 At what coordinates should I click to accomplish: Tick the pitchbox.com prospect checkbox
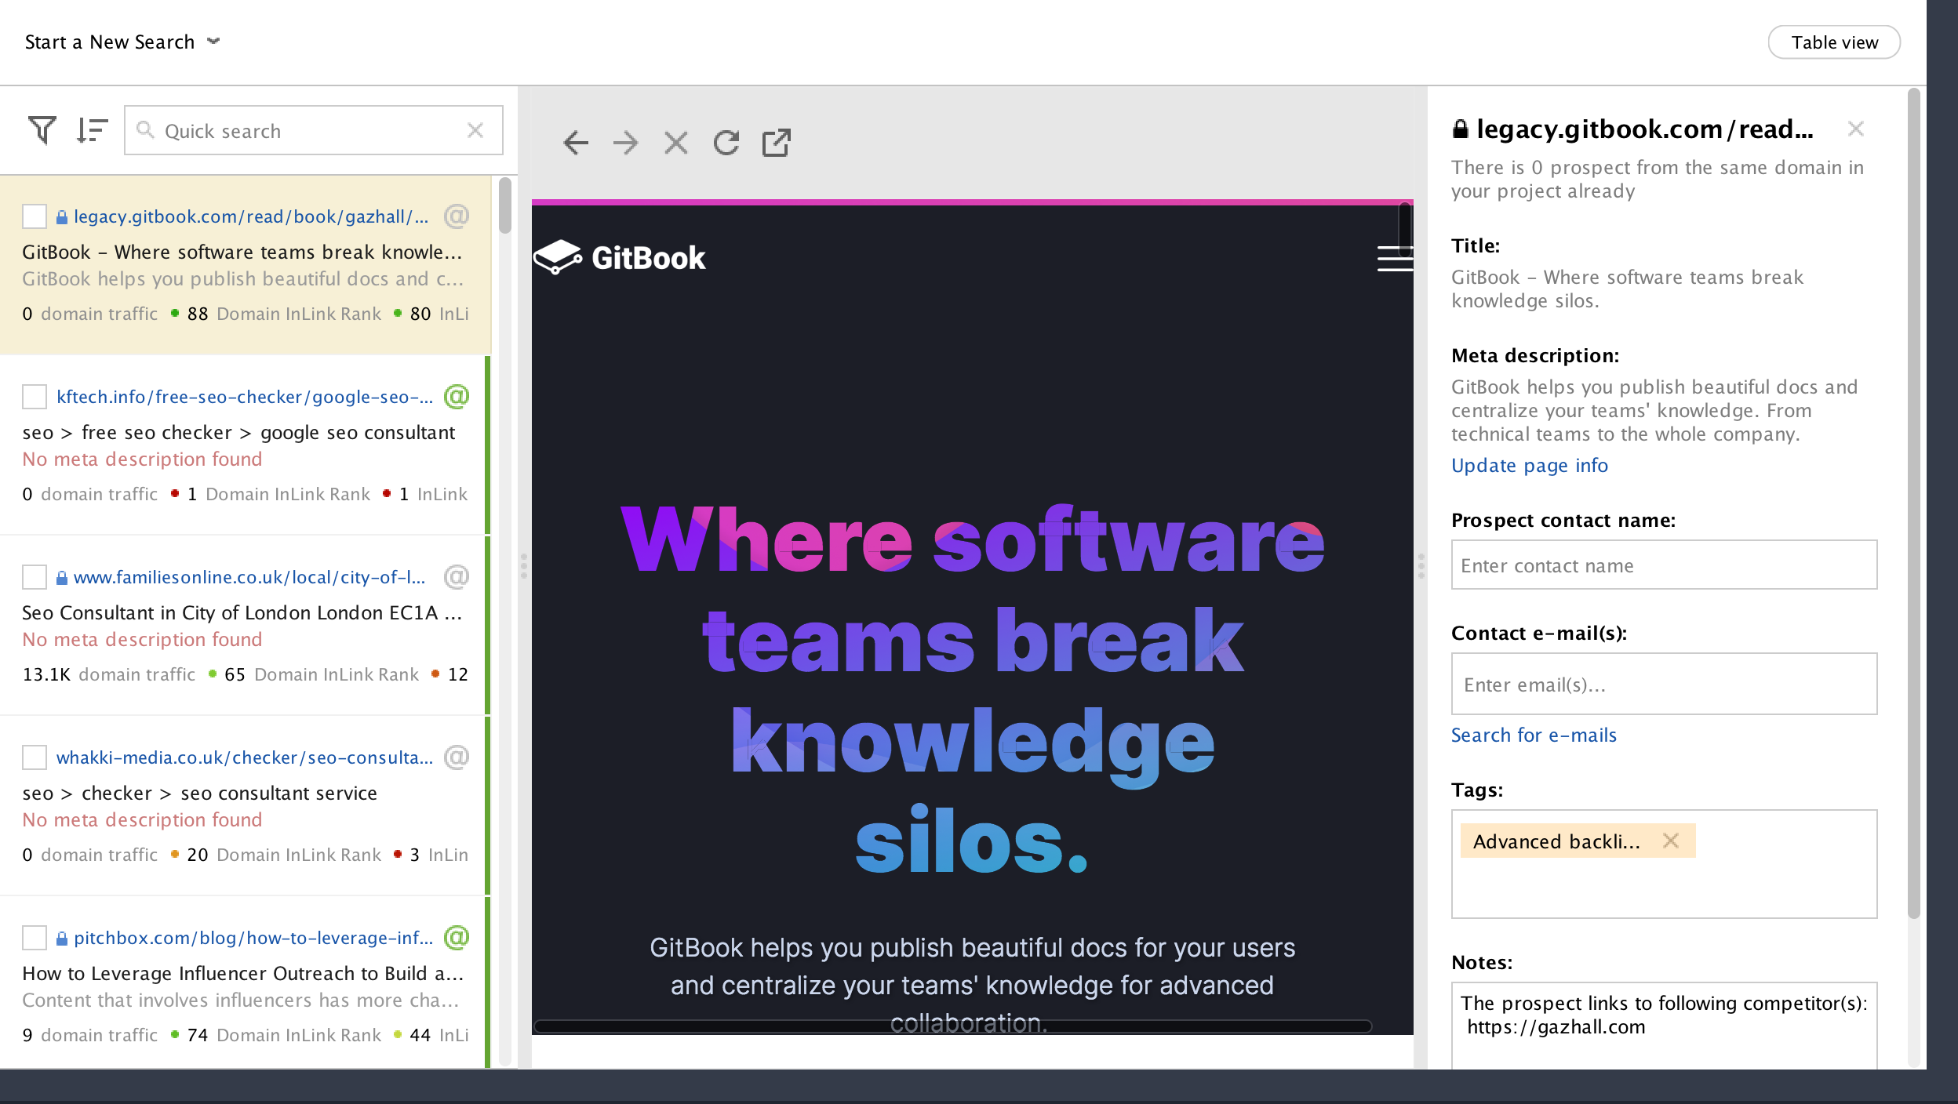[x=35, y=938]
